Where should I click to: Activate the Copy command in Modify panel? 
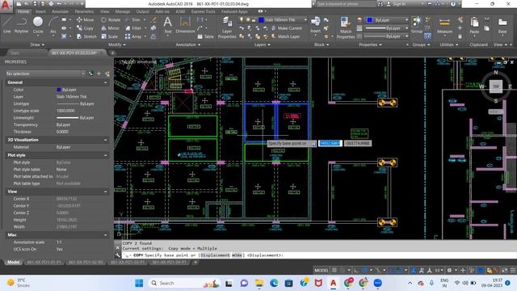tap(85, 28)
